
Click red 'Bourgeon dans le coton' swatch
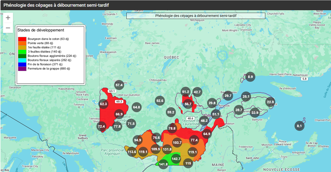[22, 39]
